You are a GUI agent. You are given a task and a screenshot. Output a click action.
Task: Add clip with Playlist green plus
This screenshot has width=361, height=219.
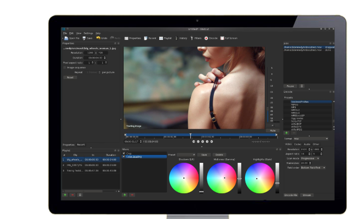point(65,195)
